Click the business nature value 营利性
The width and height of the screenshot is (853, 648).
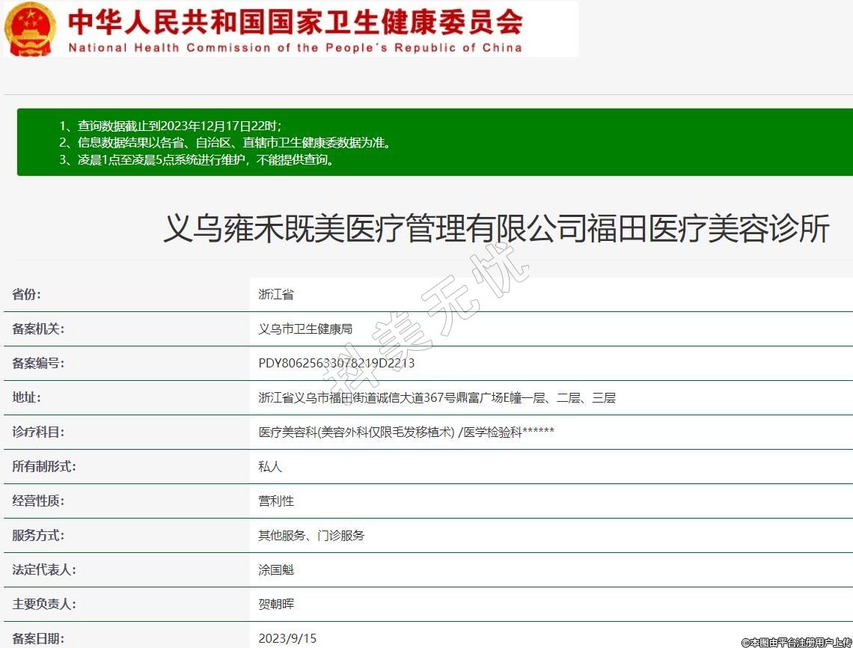276,501
